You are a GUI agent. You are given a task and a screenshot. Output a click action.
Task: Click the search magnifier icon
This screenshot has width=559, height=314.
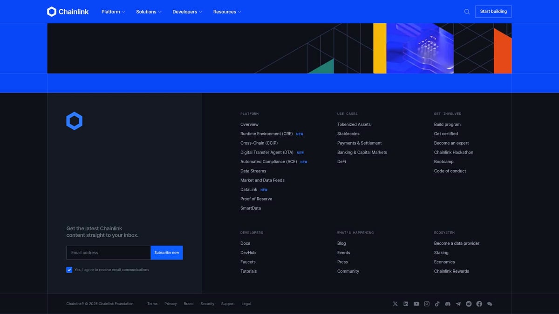tap(467, 12)
